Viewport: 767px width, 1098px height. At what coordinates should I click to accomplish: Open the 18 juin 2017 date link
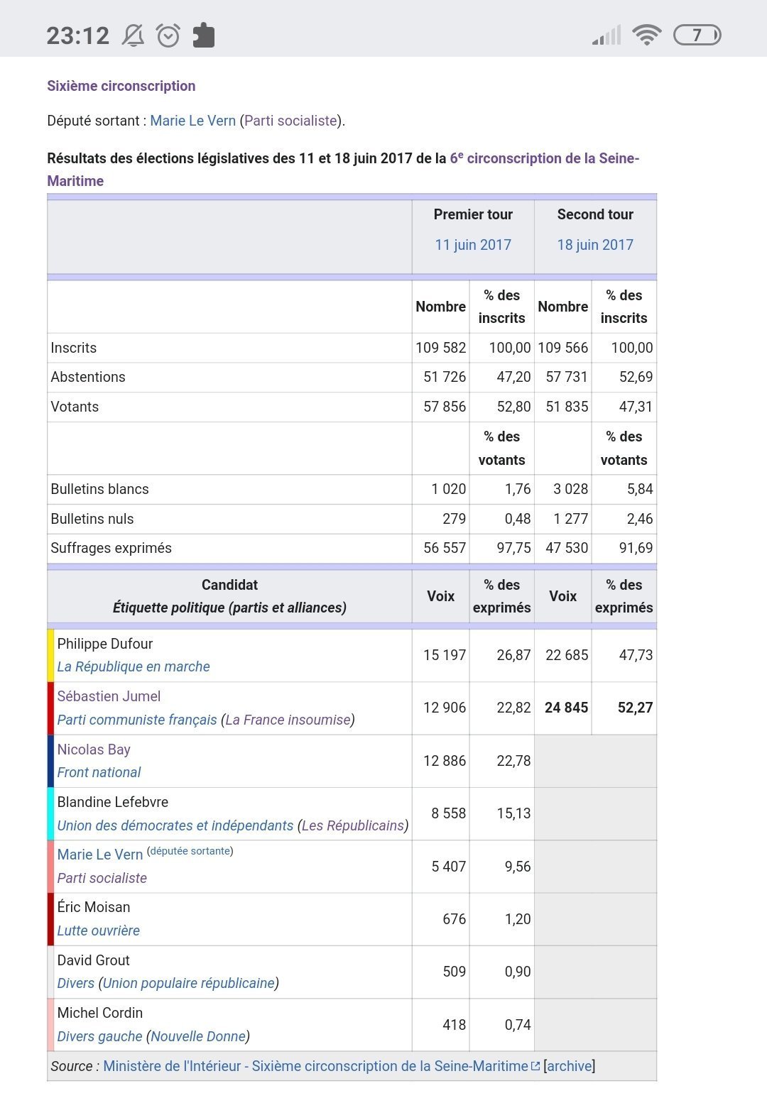595,245
